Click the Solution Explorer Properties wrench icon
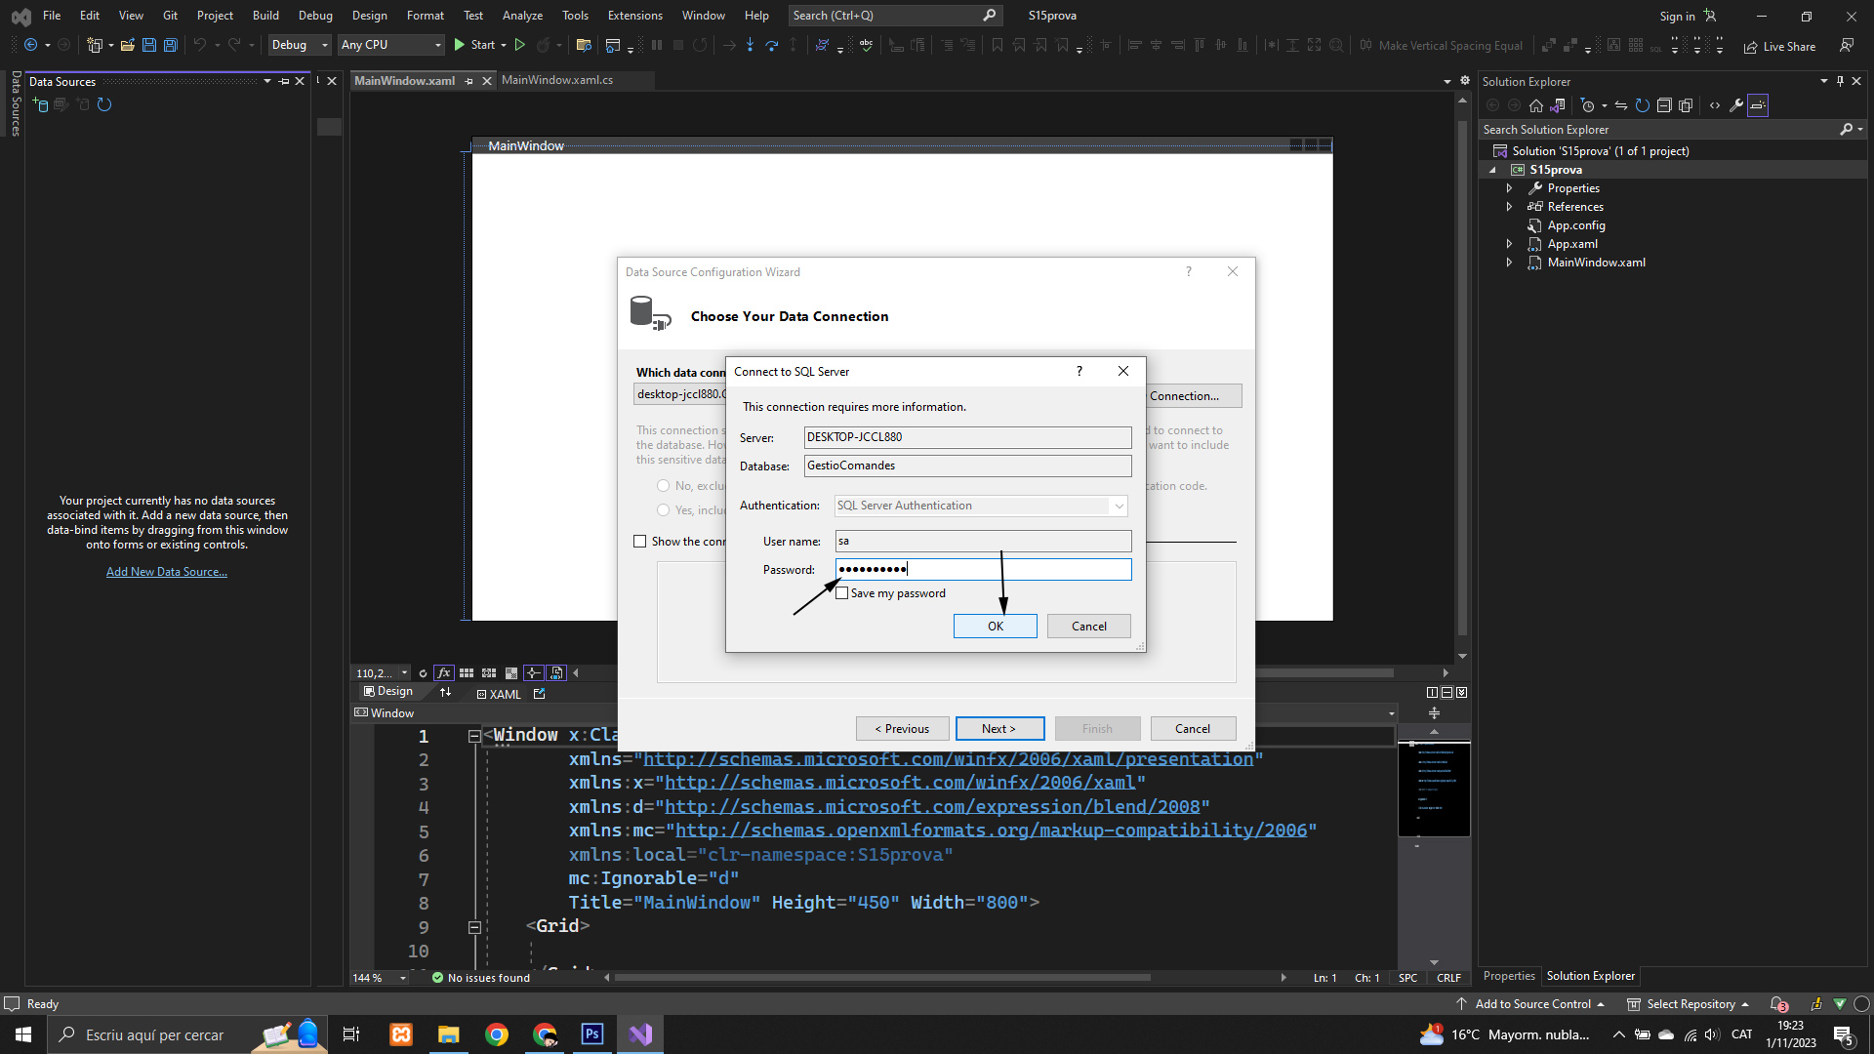Viewport: 1874px width, 1054px height. pos(1736,105)
